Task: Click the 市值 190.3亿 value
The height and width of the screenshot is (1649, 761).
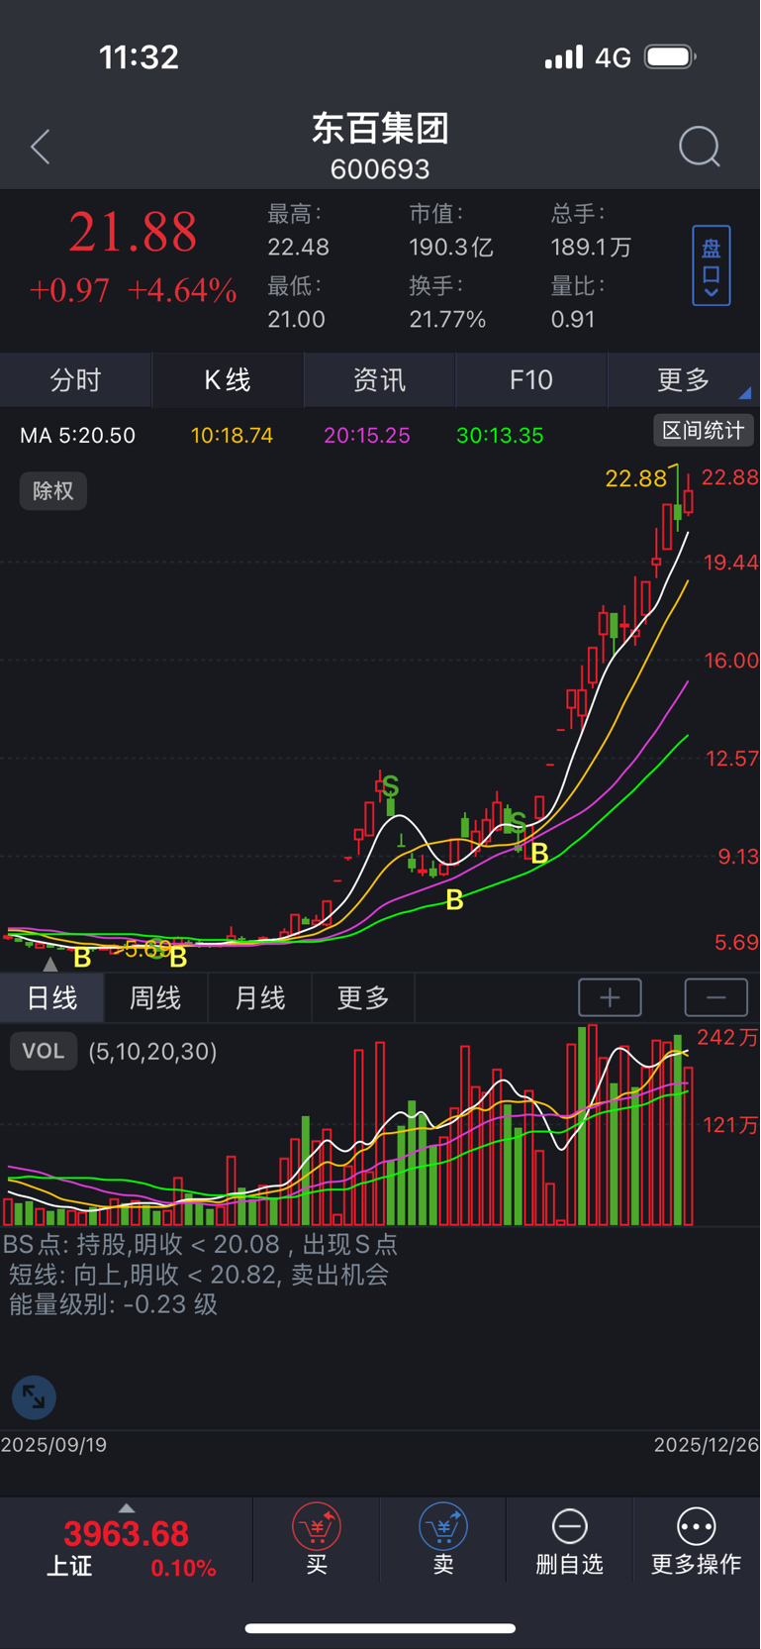Action: [451, 247]
